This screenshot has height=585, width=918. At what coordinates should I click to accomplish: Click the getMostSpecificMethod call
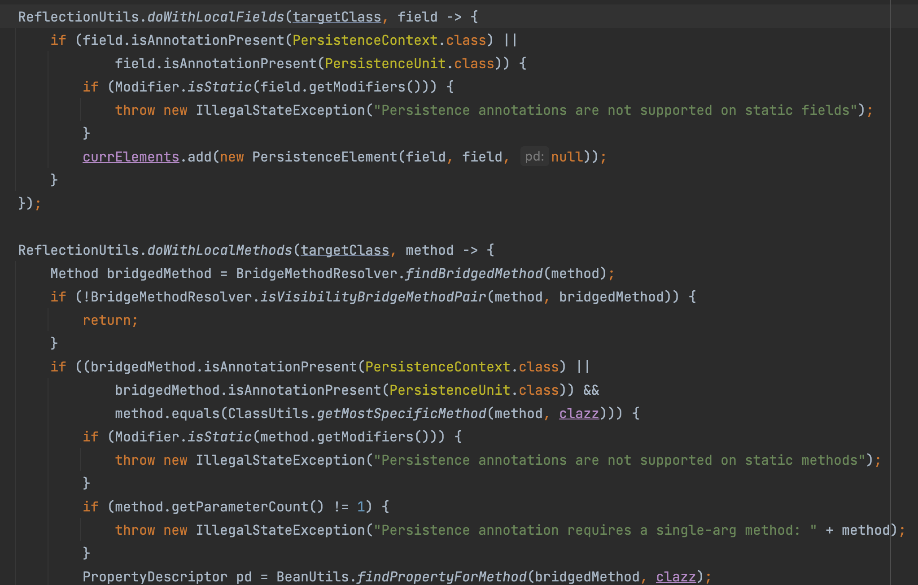[401, 413]
